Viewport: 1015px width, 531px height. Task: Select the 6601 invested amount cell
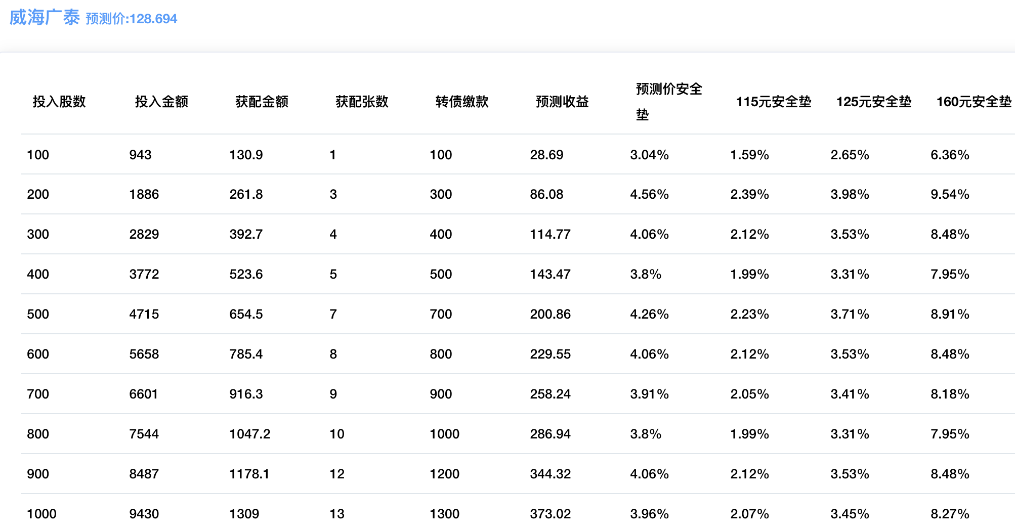click(x=144, y=394)
